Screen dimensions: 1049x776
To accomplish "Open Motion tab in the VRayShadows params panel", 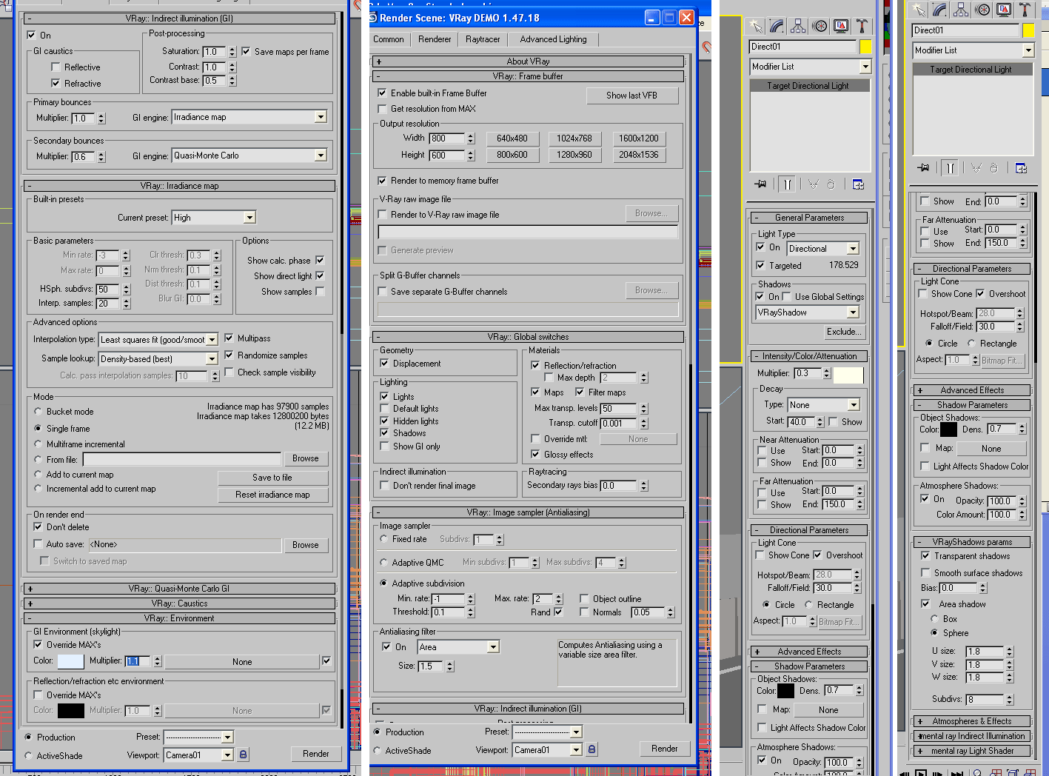I will (x=983, y=10).
